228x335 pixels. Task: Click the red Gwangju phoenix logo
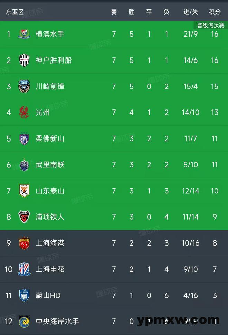24,112
